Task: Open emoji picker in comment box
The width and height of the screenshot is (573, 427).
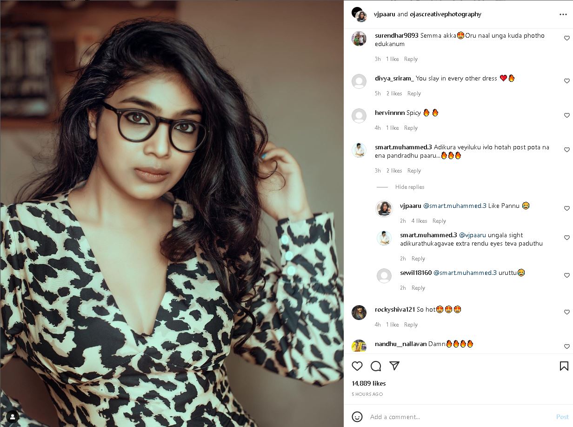Action: coord(357,416)
